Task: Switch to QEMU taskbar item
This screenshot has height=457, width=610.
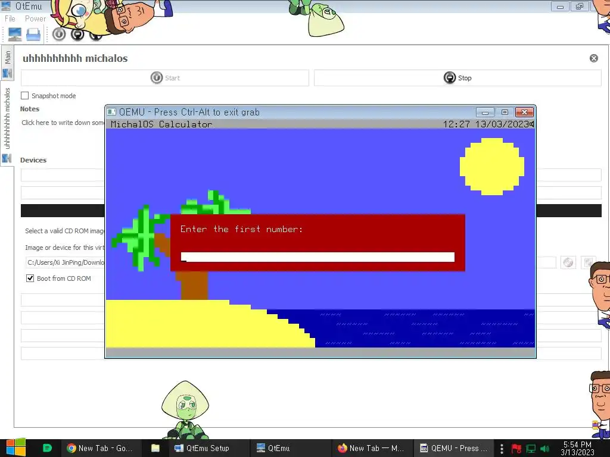Action: 453,448
